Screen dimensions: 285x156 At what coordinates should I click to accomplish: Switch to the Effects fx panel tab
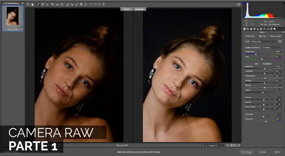[265, 29]
